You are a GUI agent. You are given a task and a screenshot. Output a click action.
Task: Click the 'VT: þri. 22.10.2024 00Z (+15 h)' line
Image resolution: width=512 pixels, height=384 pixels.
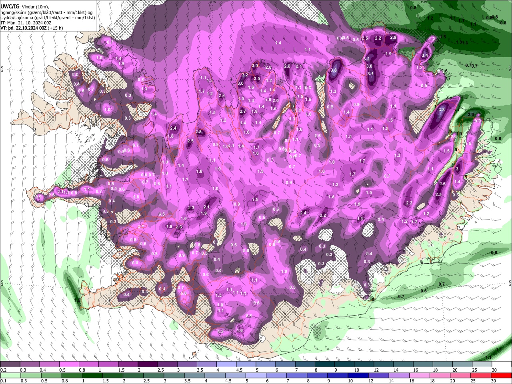click(x=32, y=28)
